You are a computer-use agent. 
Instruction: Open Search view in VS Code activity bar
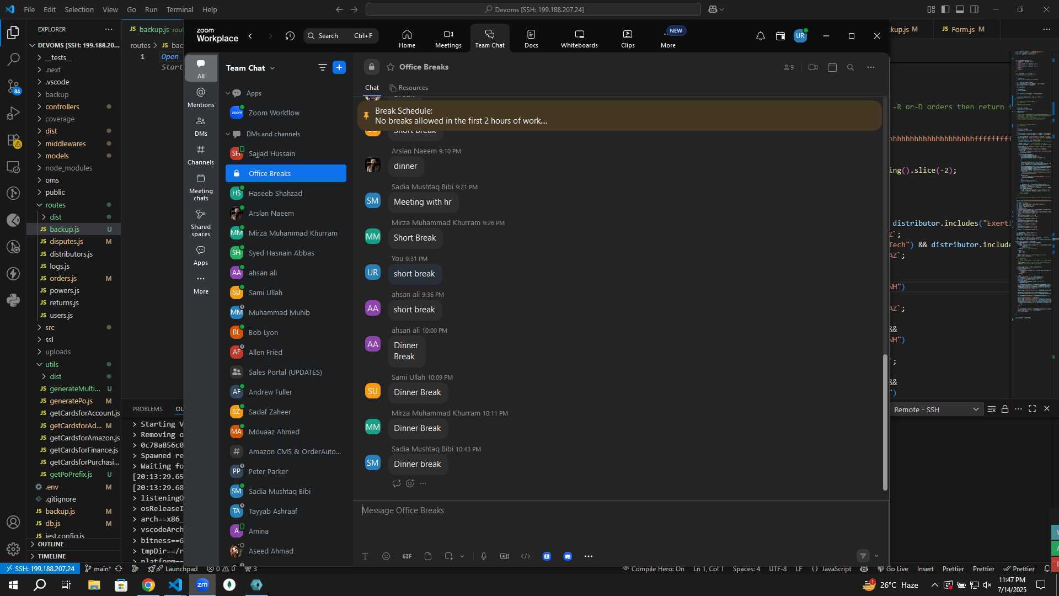pyautogui.click(x=13, y=60)
